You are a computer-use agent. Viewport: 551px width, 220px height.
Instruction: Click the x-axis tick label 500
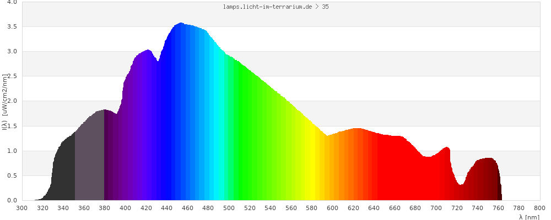click(x=229, y=208)
